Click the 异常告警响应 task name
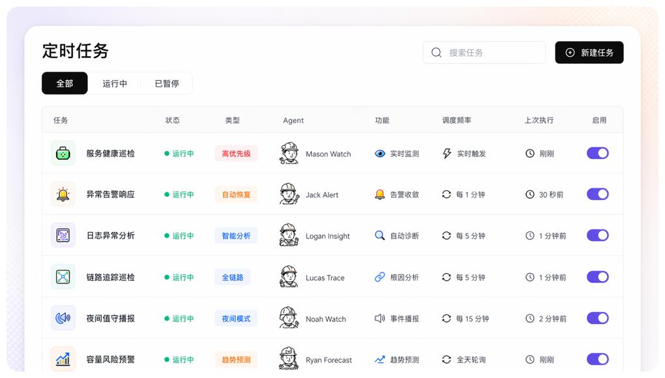Image resolution: width=665 pixels, height=378 pixels. point(110,194)
